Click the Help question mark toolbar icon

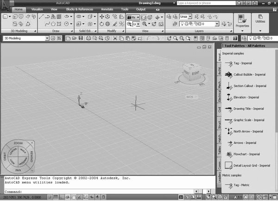tap(235, 38)
